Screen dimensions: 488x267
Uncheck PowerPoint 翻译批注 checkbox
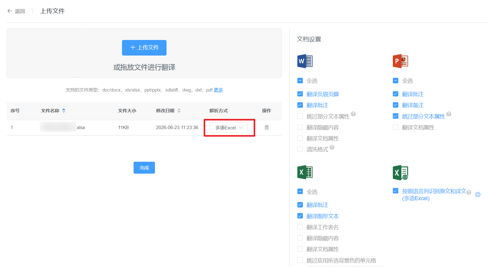point(396,94)
